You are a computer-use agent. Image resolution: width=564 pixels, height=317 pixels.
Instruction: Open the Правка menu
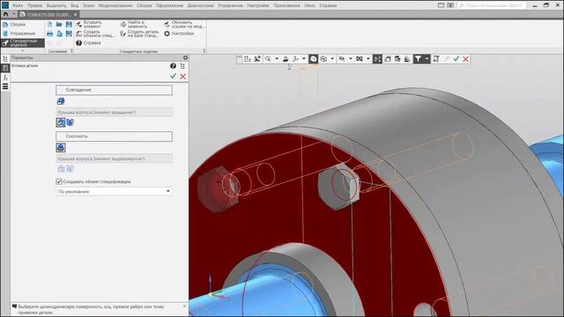(x=34, y=5)
